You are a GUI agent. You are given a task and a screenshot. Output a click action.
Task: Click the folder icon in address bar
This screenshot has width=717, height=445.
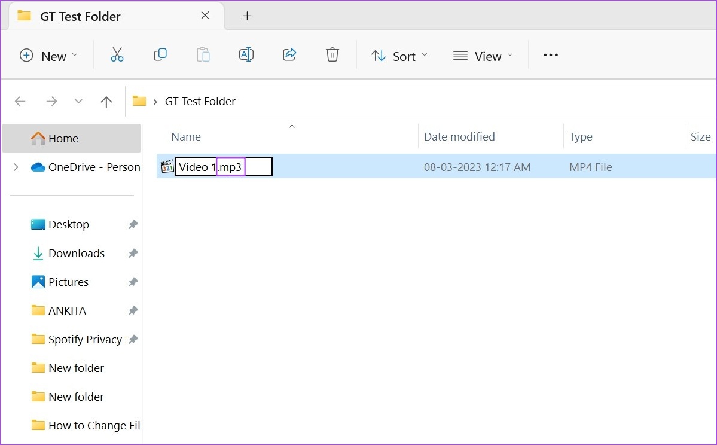coord(139,100)
